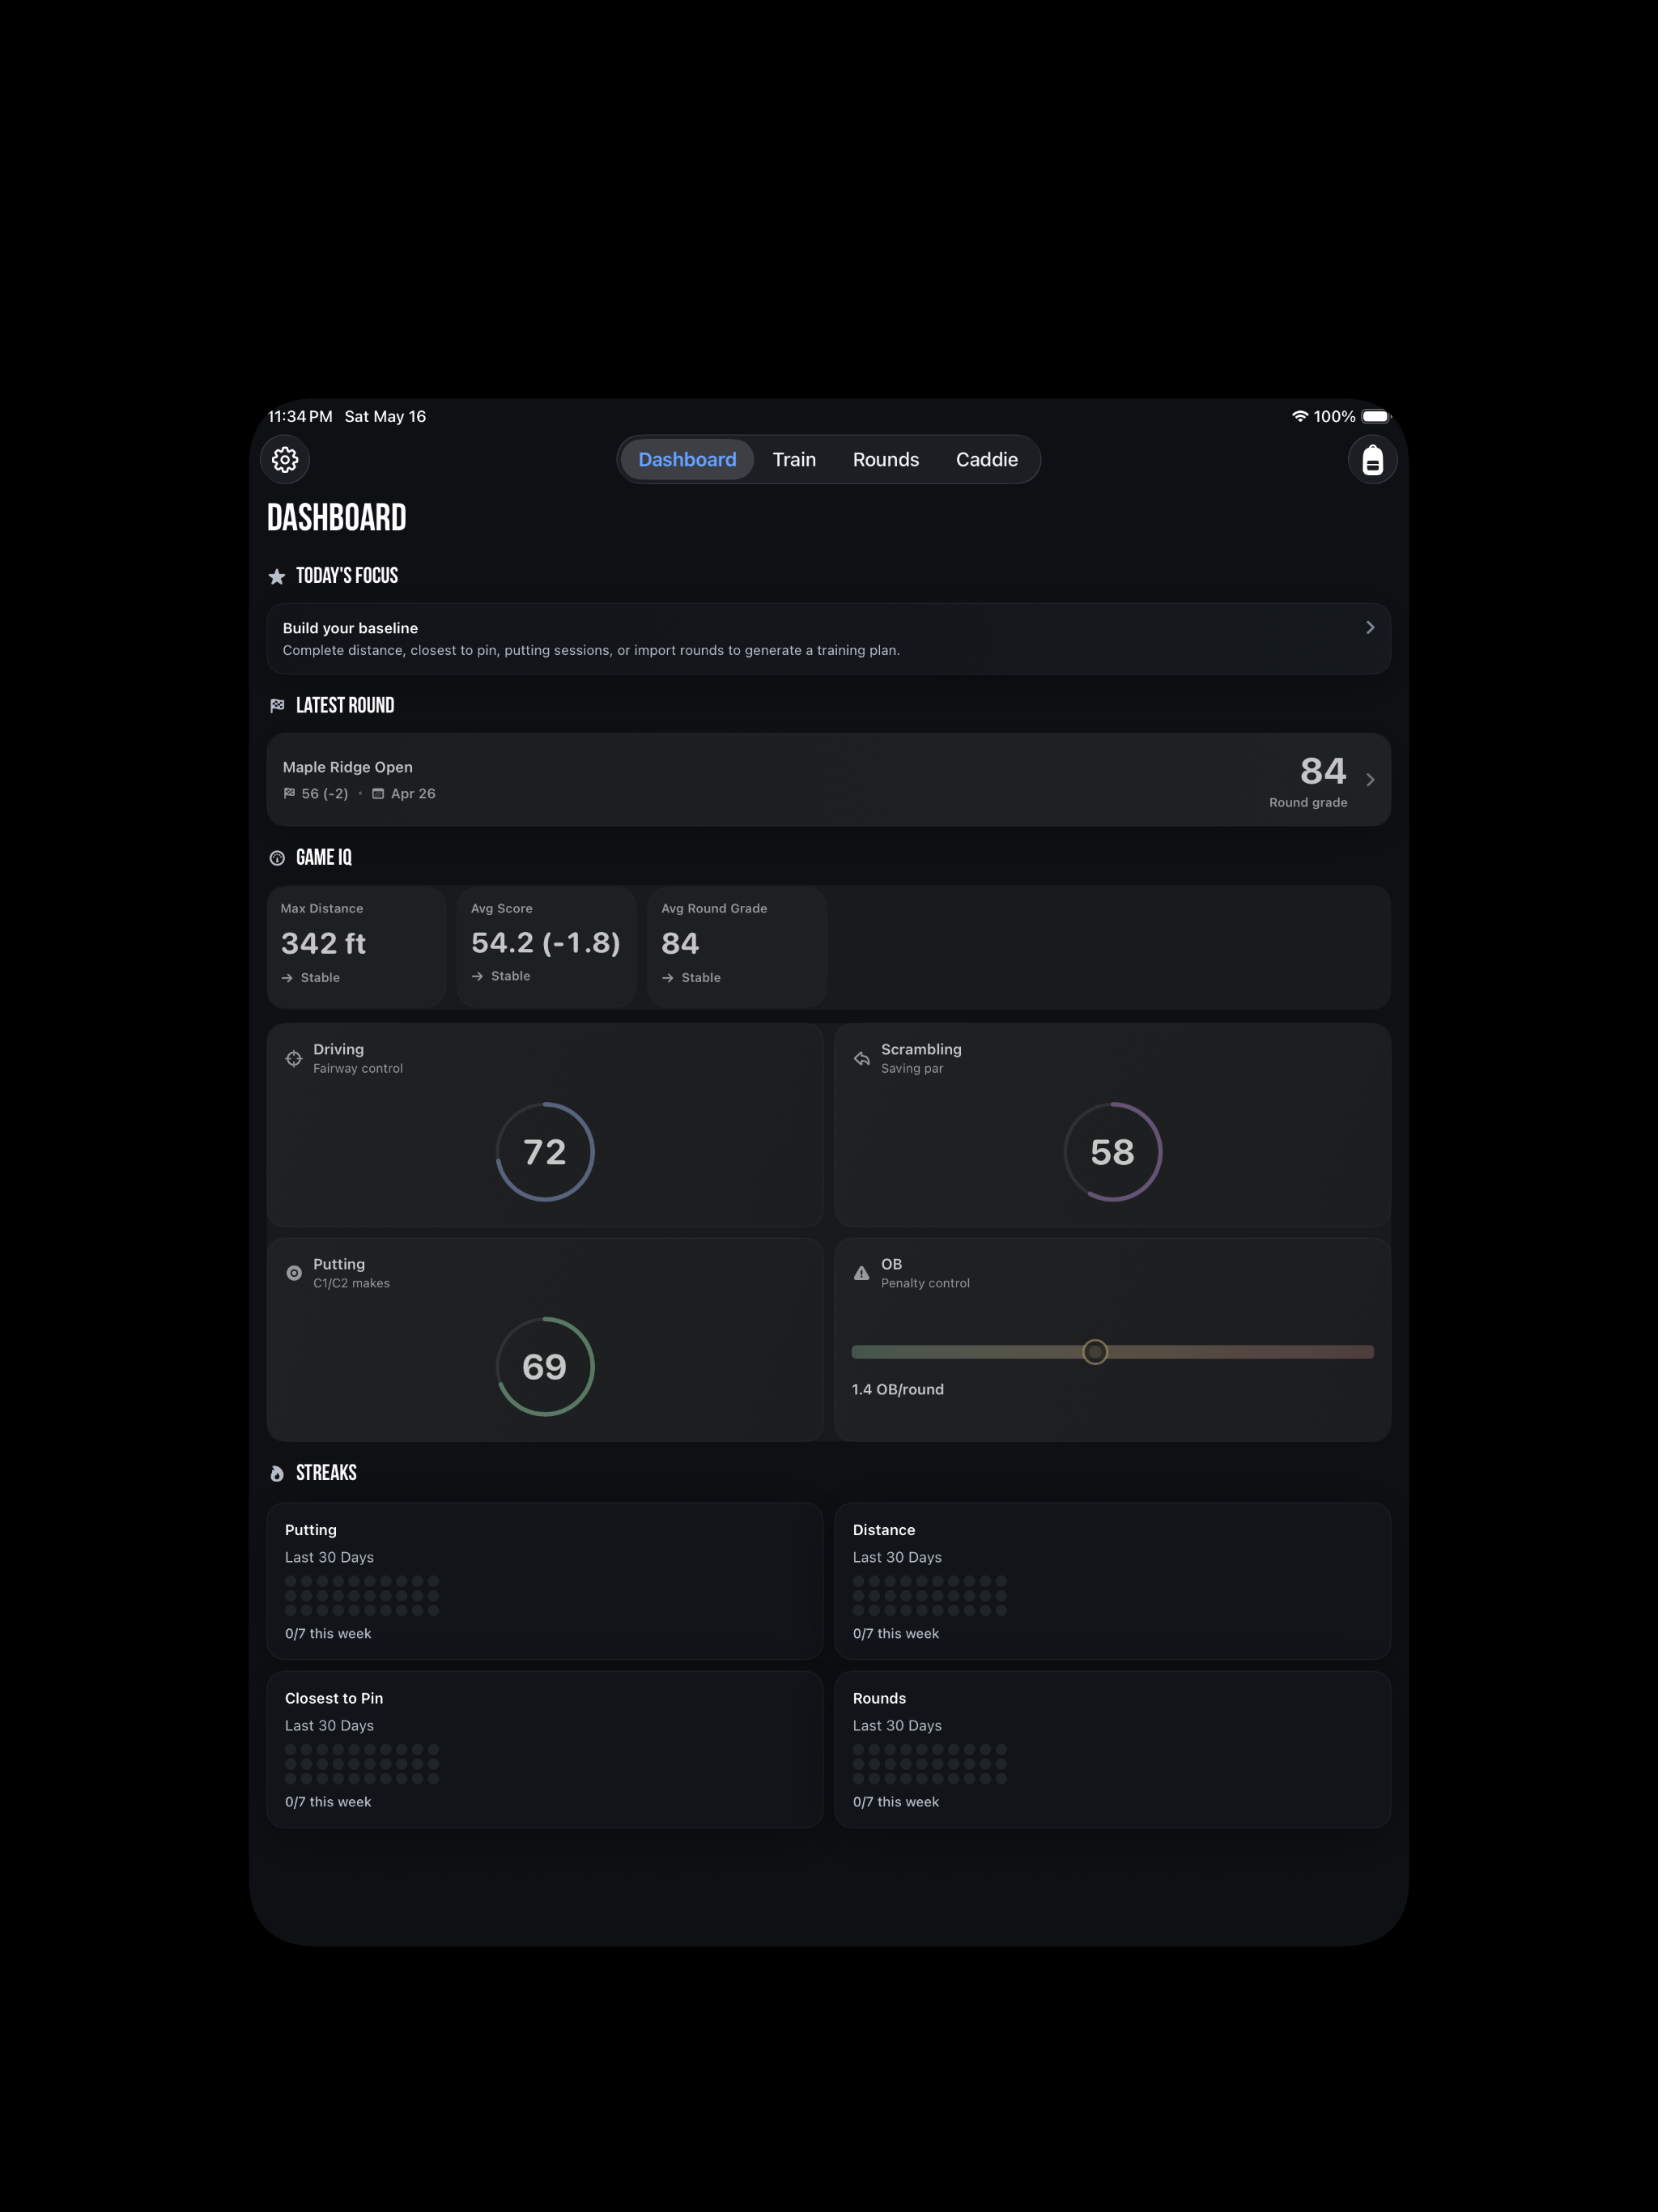Click the calendar icon next to Apr 26

point(378,793)
